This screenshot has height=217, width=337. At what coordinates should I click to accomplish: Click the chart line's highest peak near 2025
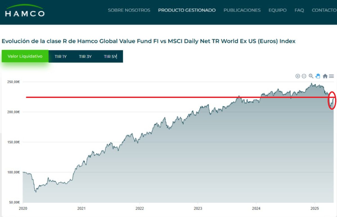click(x=311, y=83)
